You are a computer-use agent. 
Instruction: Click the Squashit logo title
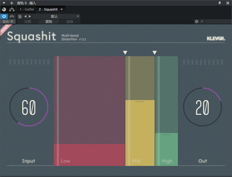click(32, 36)
